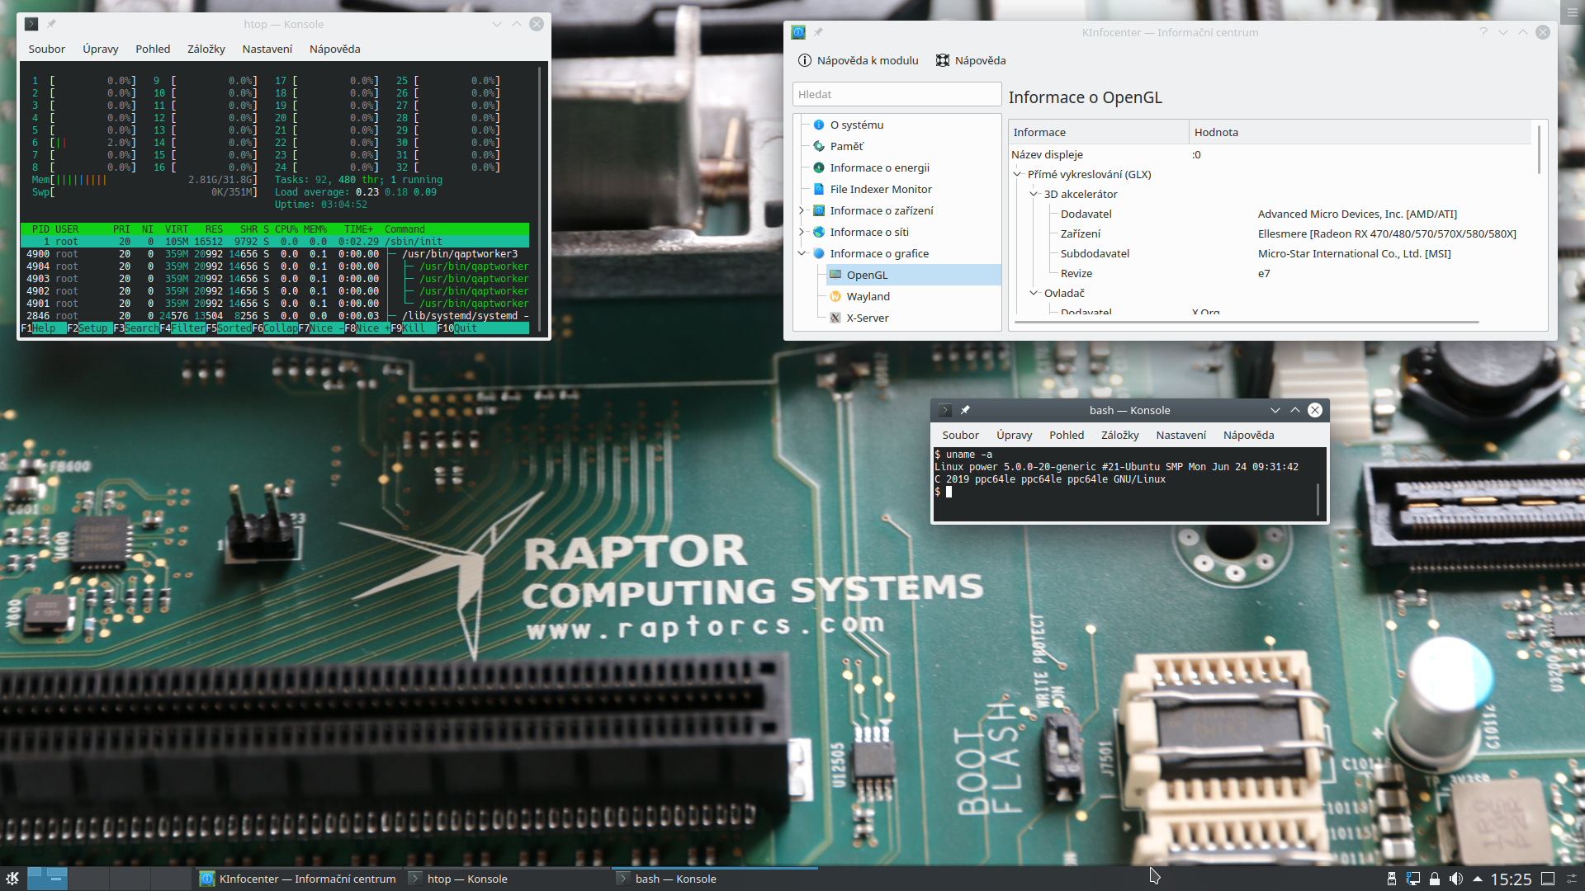
Task: Click the PID column header in htop
Action: point(40,229)
